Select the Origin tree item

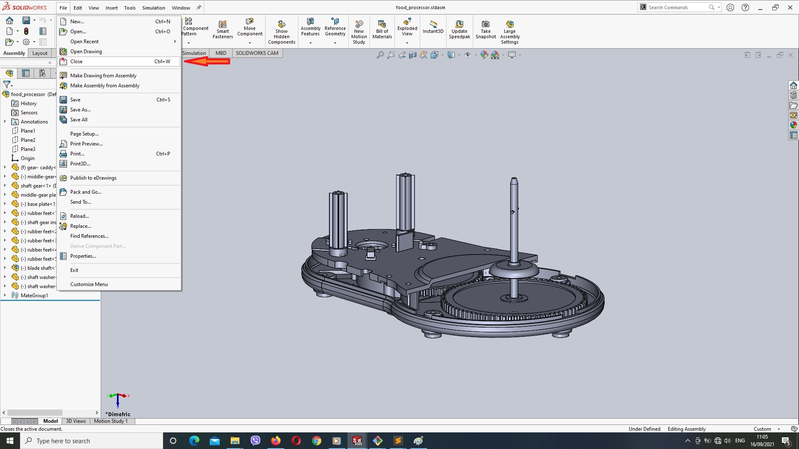27,158
